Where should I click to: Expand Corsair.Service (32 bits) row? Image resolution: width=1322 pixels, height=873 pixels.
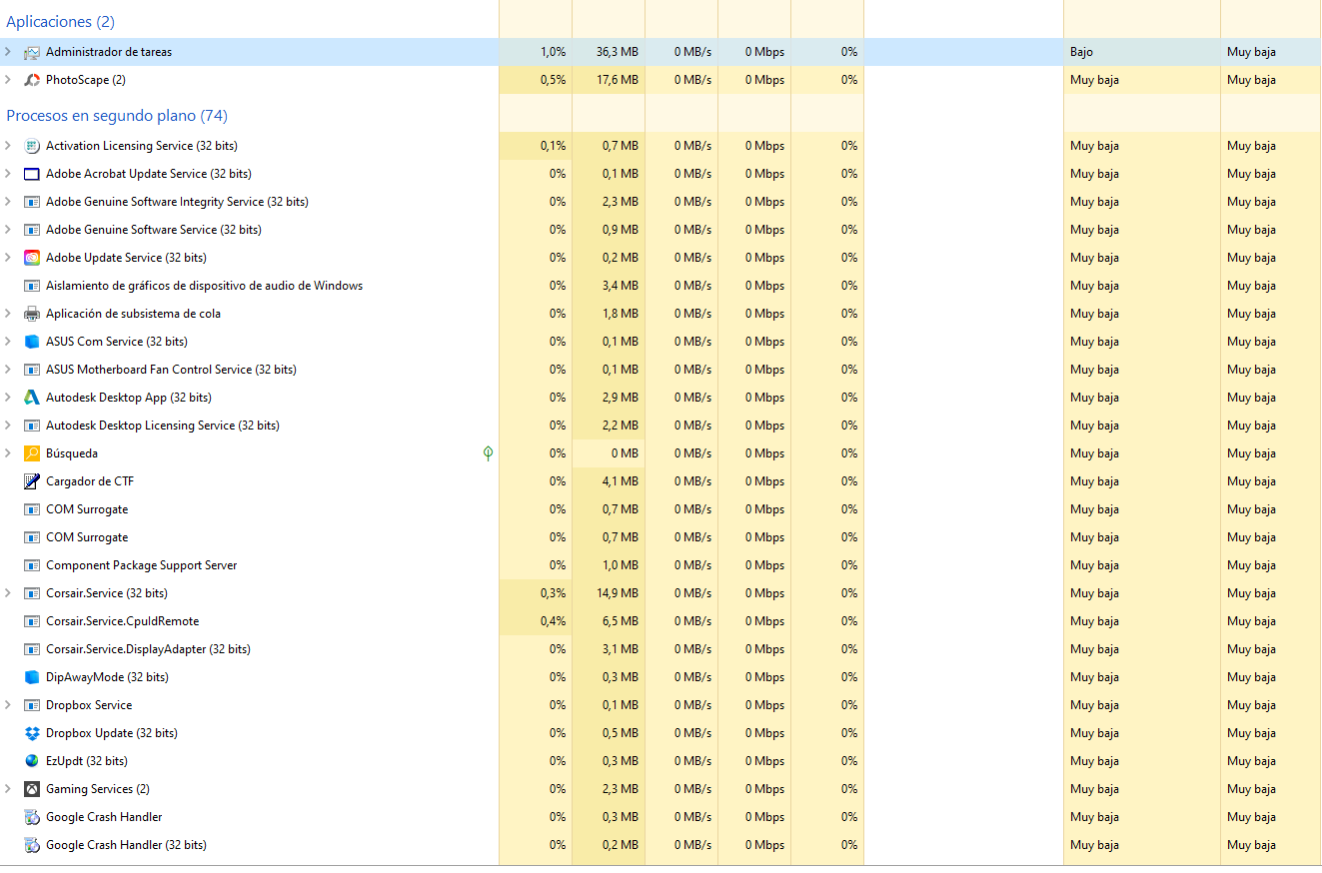tap(8, 593)
